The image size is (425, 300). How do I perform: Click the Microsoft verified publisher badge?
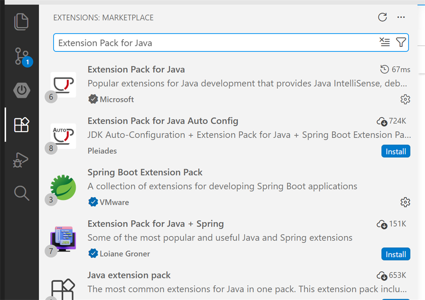tap(93, 99)
